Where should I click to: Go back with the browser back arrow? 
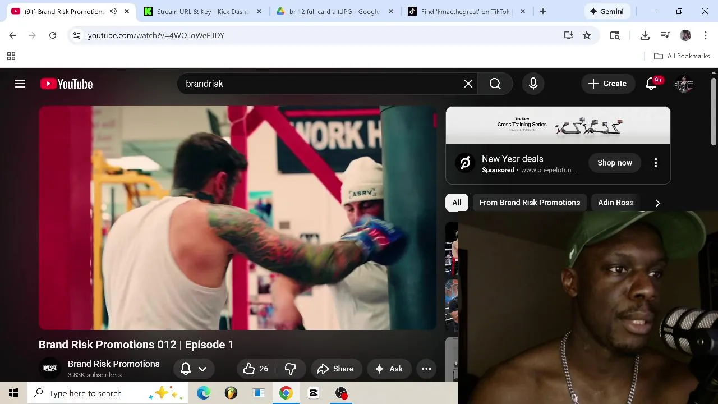tap(12, 35)
